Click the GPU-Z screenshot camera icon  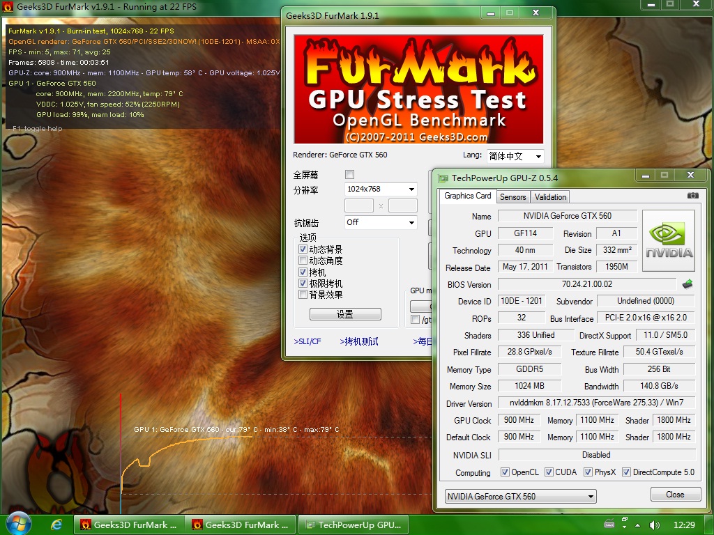692,196
